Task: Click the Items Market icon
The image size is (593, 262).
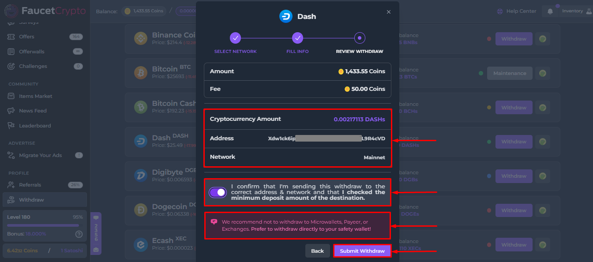Action: point(11,96)
